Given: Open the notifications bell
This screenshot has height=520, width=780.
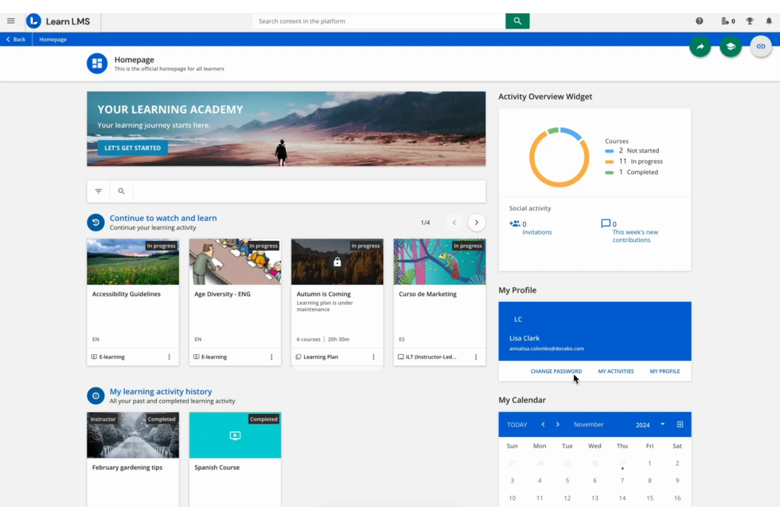Looking at the screenshot, I should coord(769,21).
